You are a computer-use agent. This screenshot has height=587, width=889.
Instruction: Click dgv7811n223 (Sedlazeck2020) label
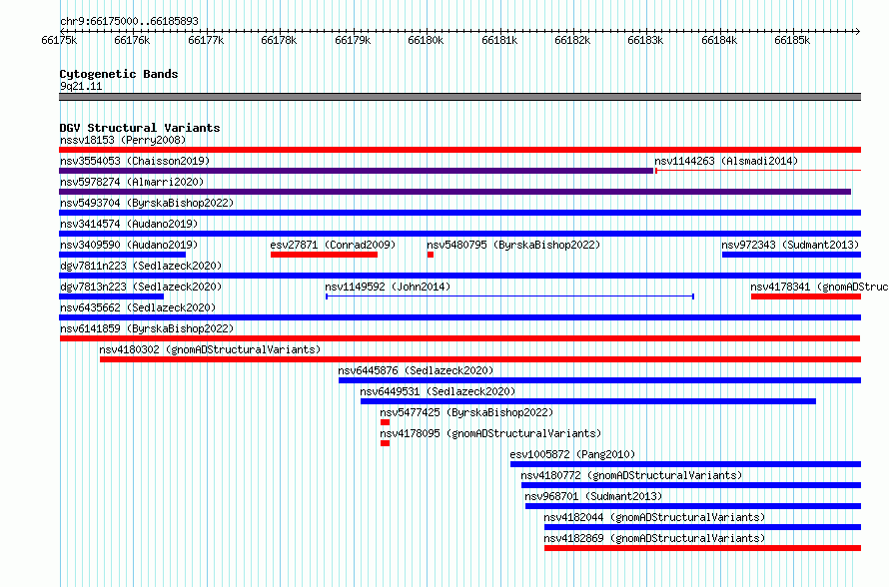(x=141, y=266)
